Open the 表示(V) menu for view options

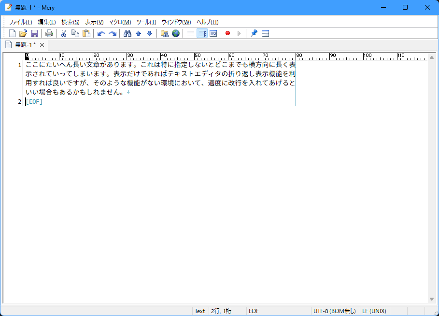(94, 22)
